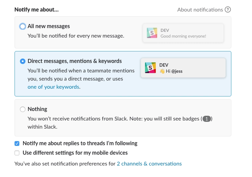Click the About notifications text link

(200, 10)
